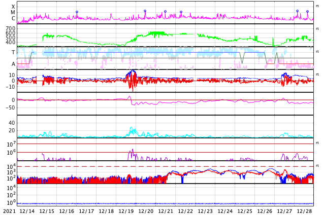Click the '10³' axis tick label
The height and width of the screenshot is (215, 322).
(x=11, y=172)
